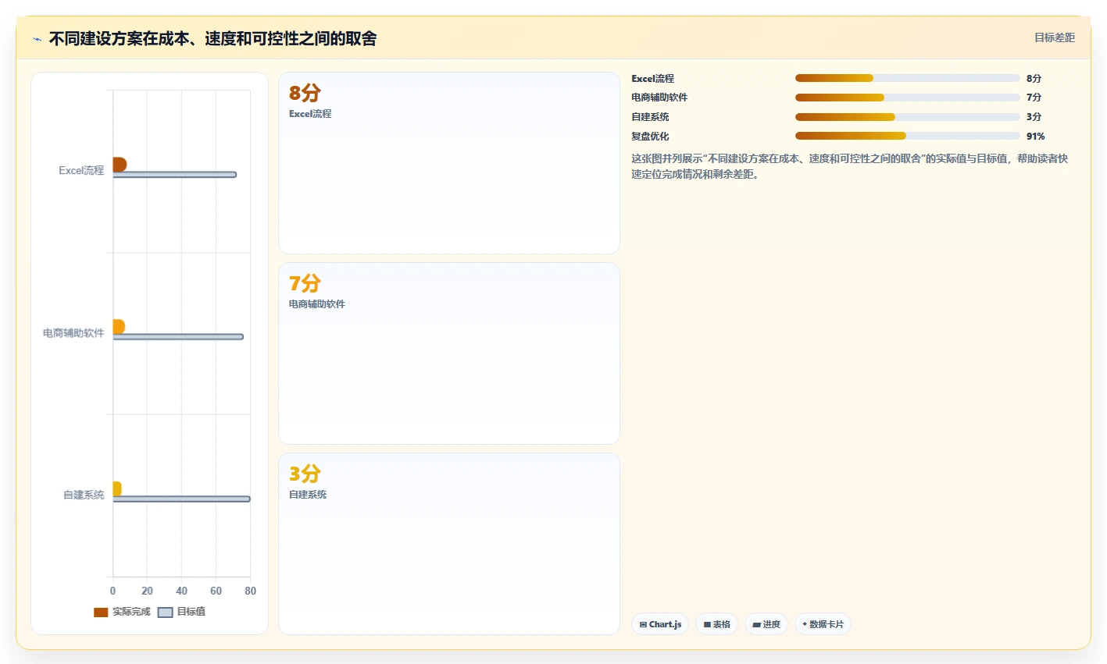Viewport: 1107px width, 664px height.
Task: Click the 目标差距 label in header
Action: [x=1055, y=37]
